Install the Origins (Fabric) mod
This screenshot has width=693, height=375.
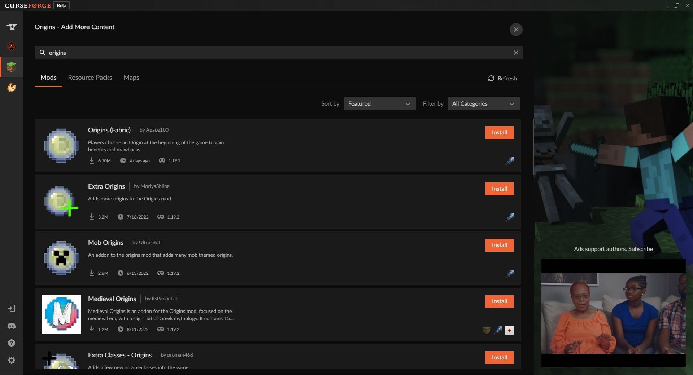point(499,133)
